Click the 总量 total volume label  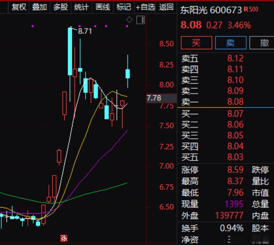click(260, 204)
